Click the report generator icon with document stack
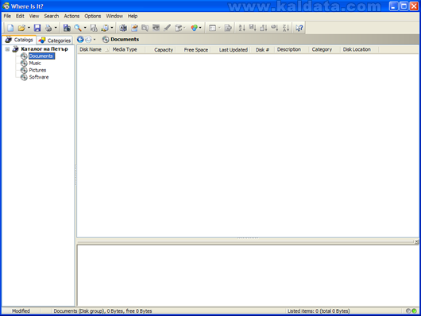This screenshot has height=316, width=421. (105, 28)
